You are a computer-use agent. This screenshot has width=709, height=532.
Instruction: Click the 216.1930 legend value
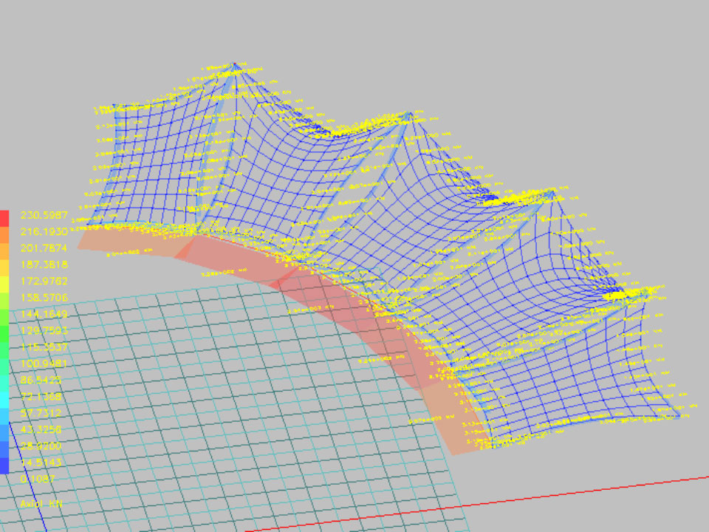(x=44, y=231)
